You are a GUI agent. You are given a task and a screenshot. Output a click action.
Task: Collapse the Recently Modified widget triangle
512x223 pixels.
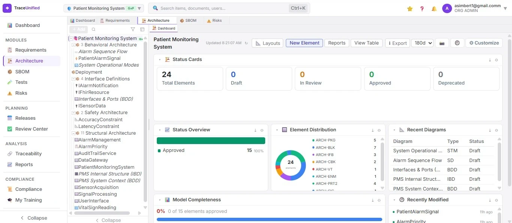[394, 200]
